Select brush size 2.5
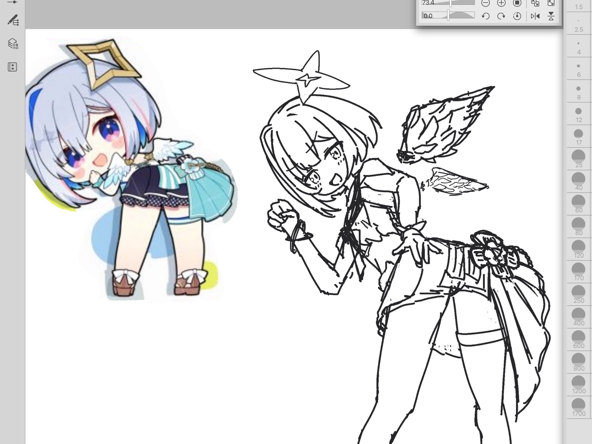 click(x=579, y=24)
